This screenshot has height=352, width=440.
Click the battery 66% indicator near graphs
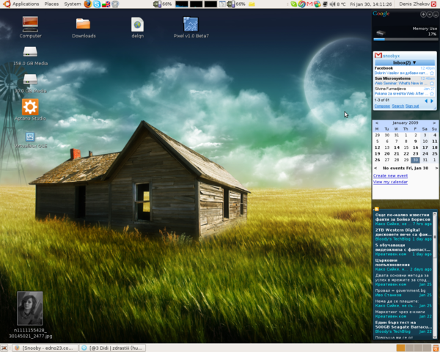pyautogui.click(x=163, y=4)
